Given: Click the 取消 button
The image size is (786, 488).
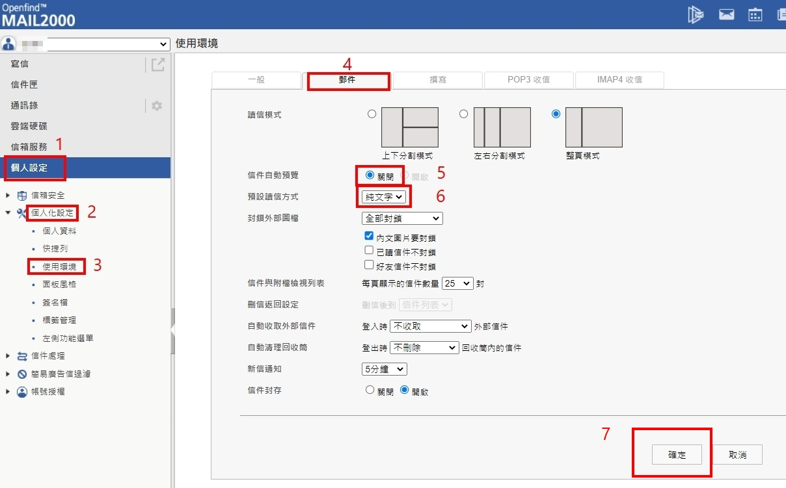Looking at the screenshot, I should (x=737, y=455).
